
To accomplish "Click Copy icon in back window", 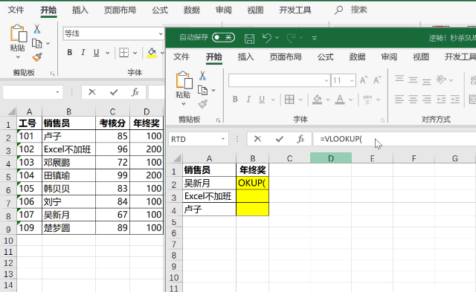I will (36, 44).
